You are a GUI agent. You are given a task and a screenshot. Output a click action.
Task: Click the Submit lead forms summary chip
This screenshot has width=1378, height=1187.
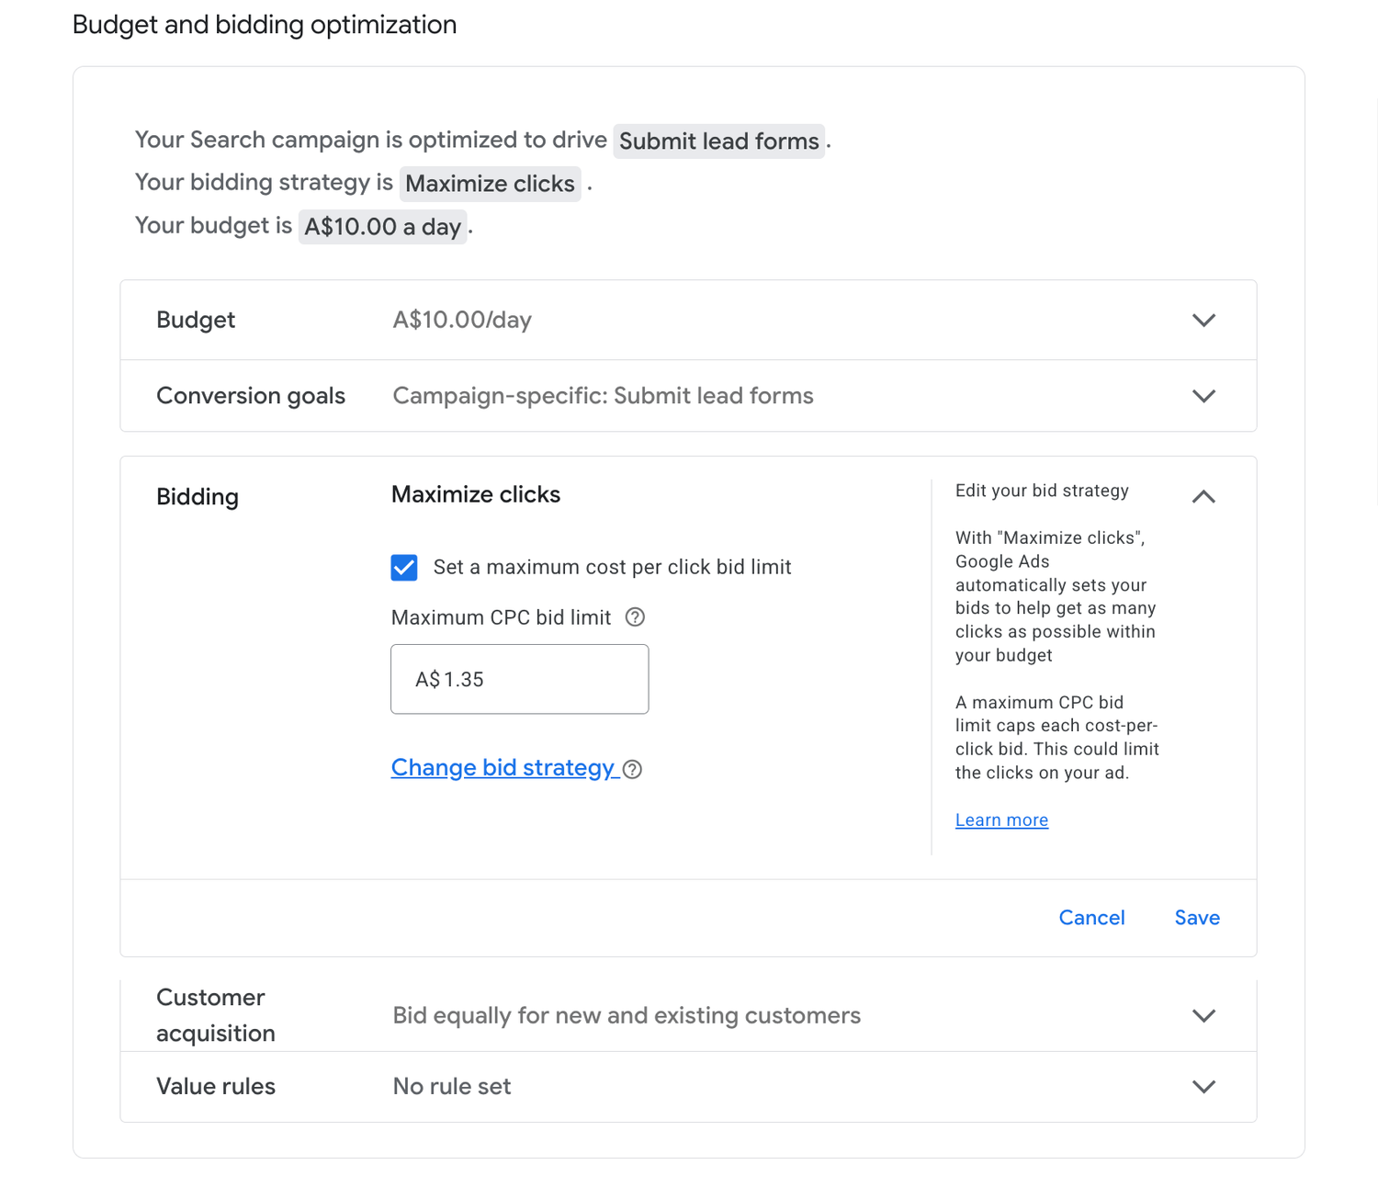[x=718, y=141]
